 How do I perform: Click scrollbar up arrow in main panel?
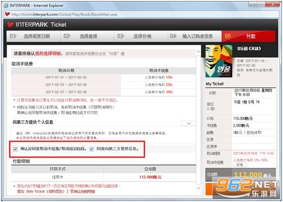(x=198, y=52)
